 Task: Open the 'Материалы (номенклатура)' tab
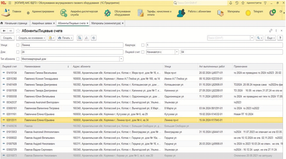click(x=106, y=23)
